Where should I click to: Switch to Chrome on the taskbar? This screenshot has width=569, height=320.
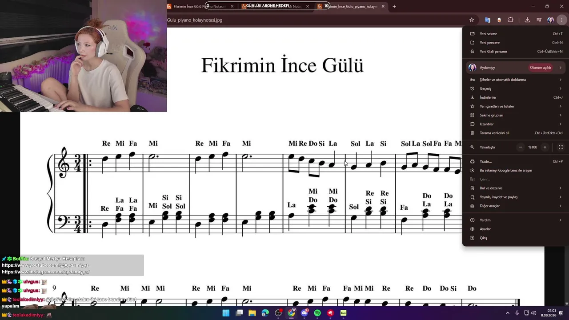[291, 313]
